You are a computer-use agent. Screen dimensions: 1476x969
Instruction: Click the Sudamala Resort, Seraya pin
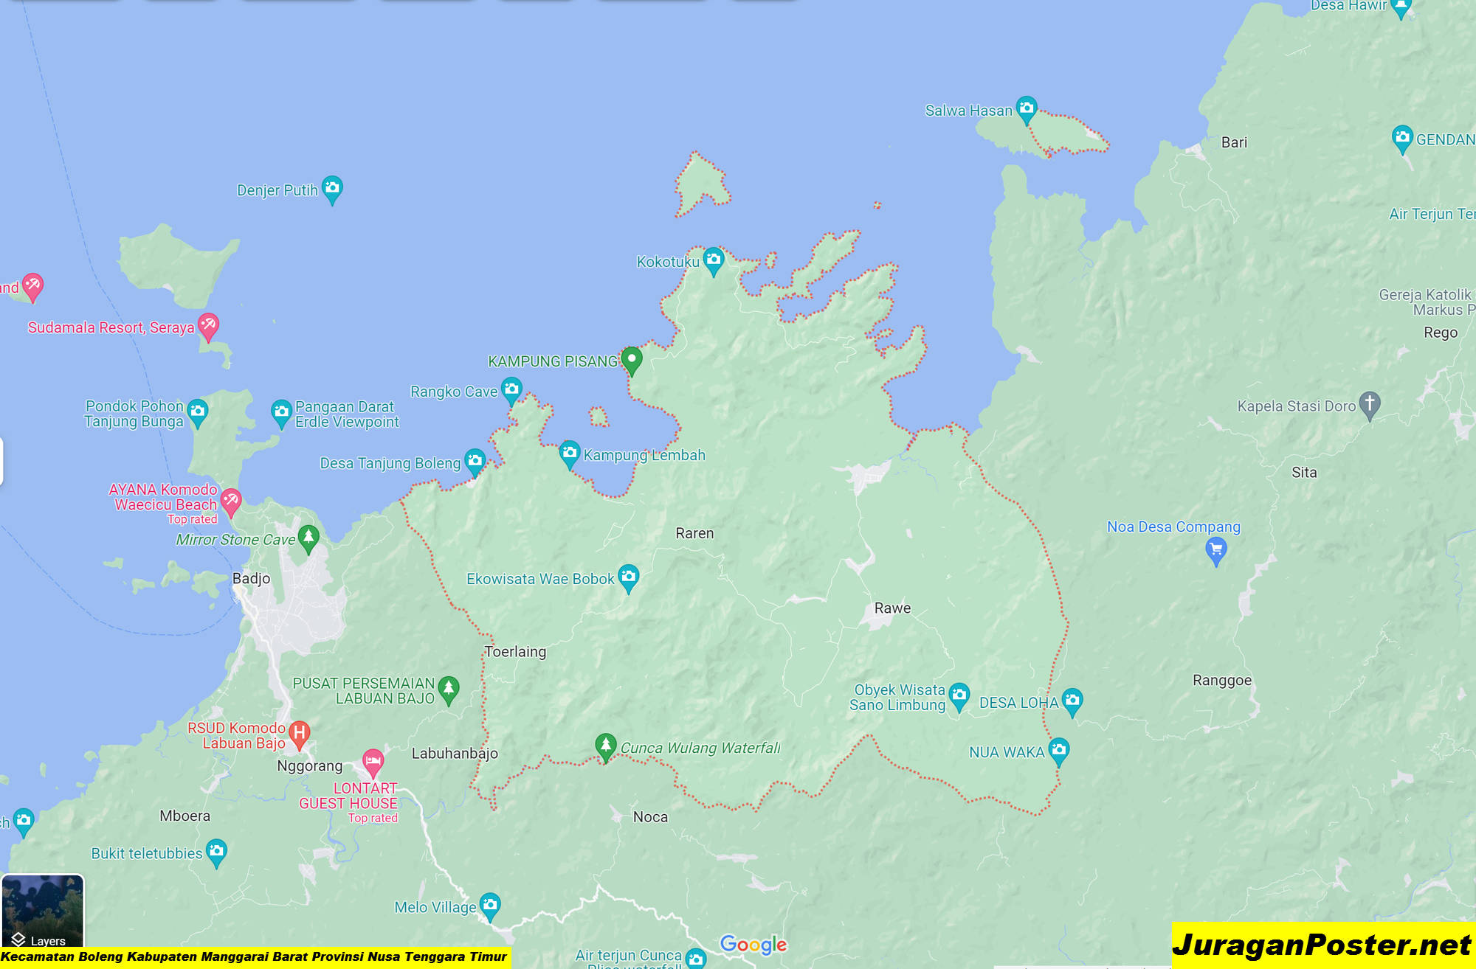(208, 326)
